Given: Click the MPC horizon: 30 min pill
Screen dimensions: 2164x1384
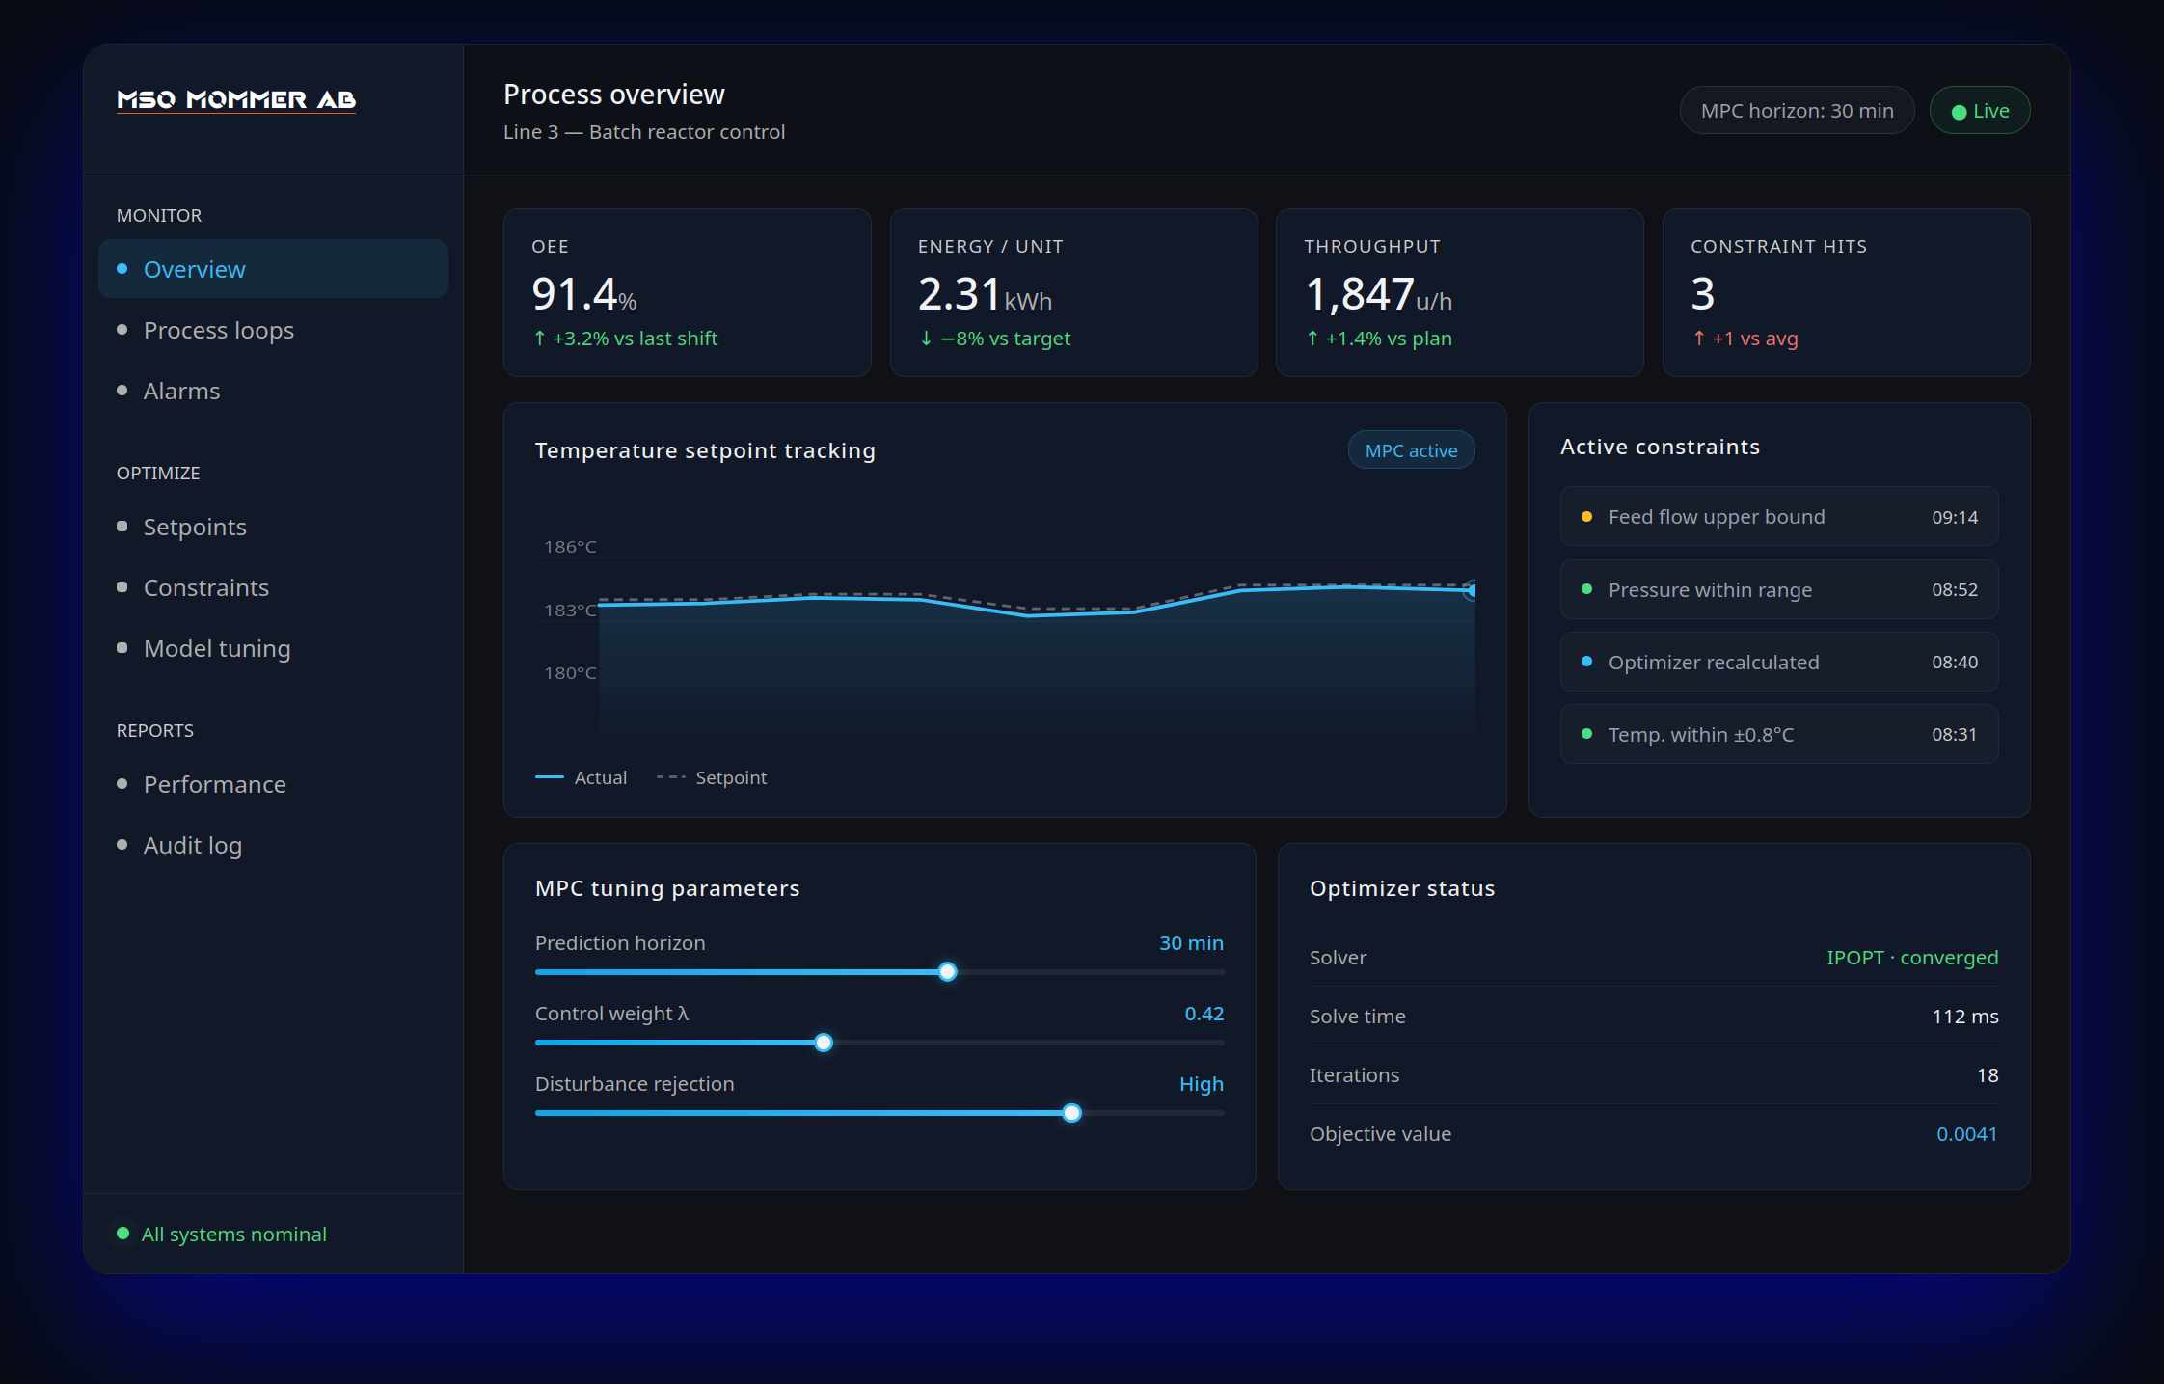Looking at the screenshot, I should click(1796, 111).
